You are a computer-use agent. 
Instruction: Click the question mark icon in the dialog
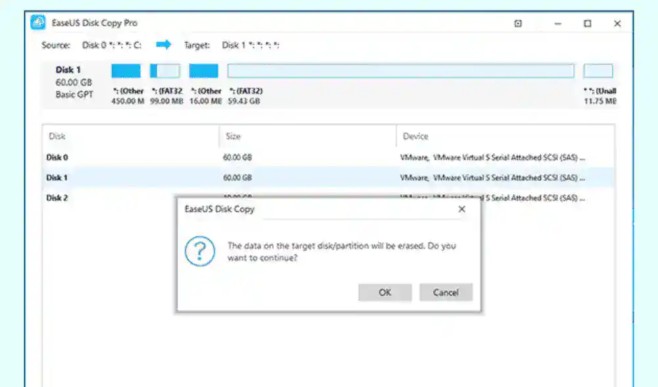point(200,252)
